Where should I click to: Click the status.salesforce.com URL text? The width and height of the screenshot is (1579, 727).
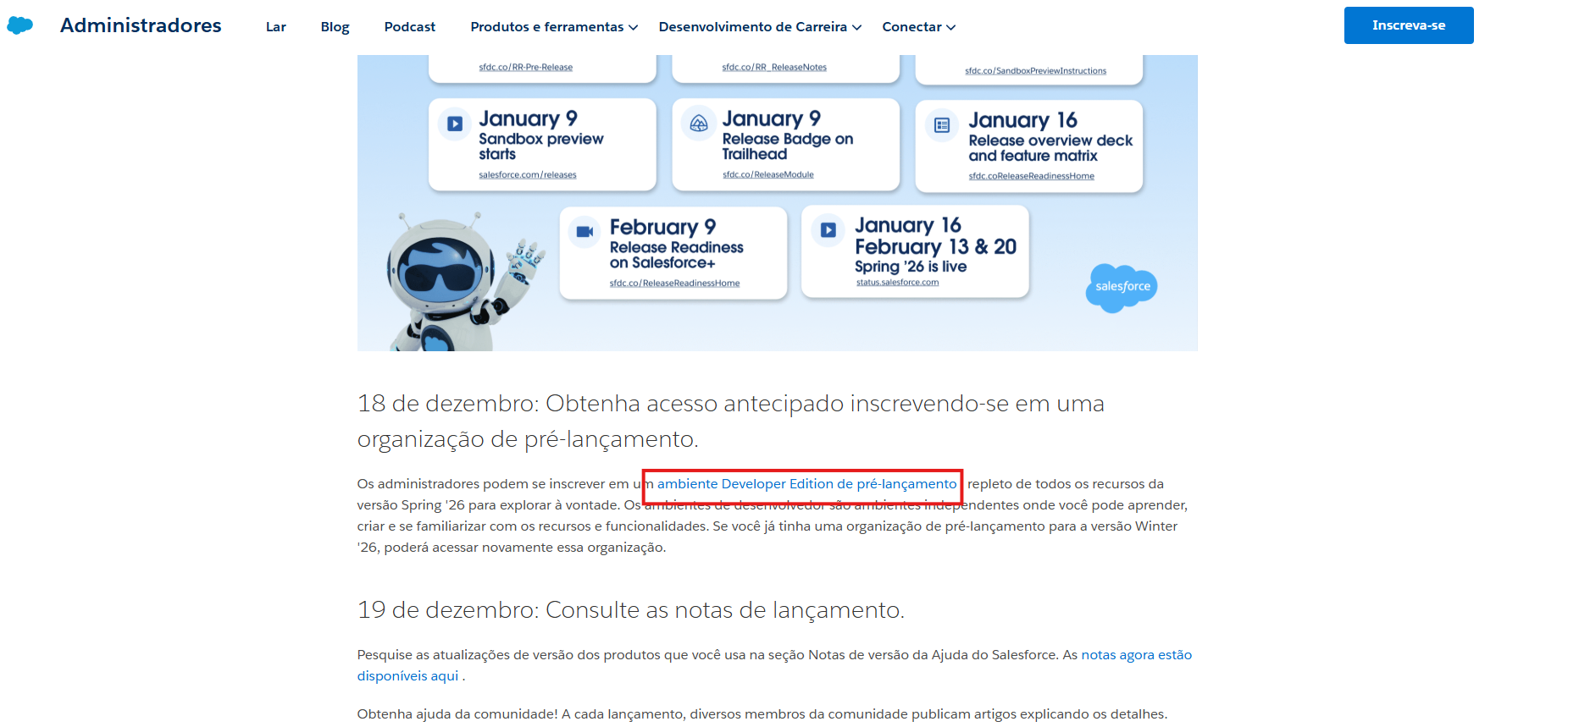pos(898,283)
